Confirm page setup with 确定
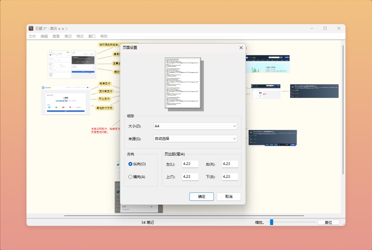This screenshot has width=372, height=250. click(201, 196)
